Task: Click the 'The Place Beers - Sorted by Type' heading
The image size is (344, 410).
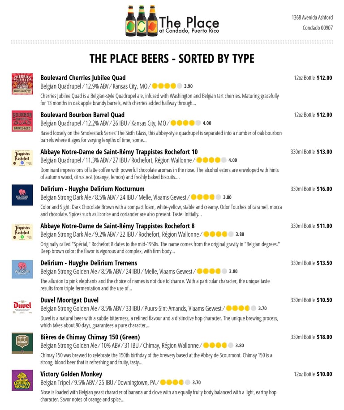Action: point(172,59)
